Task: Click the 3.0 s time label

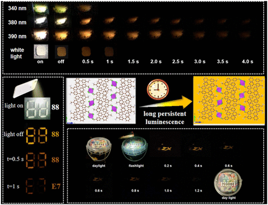Action: [x=200, y=62]
